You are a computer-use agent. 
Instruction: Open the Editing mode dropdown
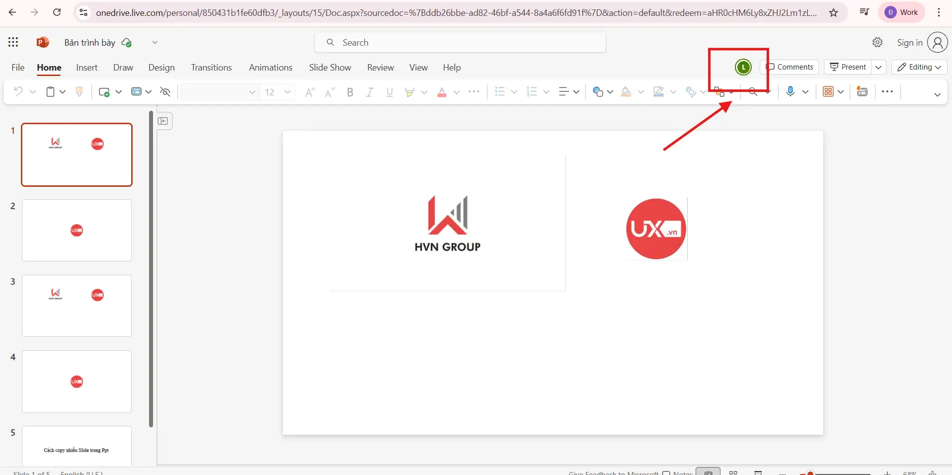[x=919, y=67]
